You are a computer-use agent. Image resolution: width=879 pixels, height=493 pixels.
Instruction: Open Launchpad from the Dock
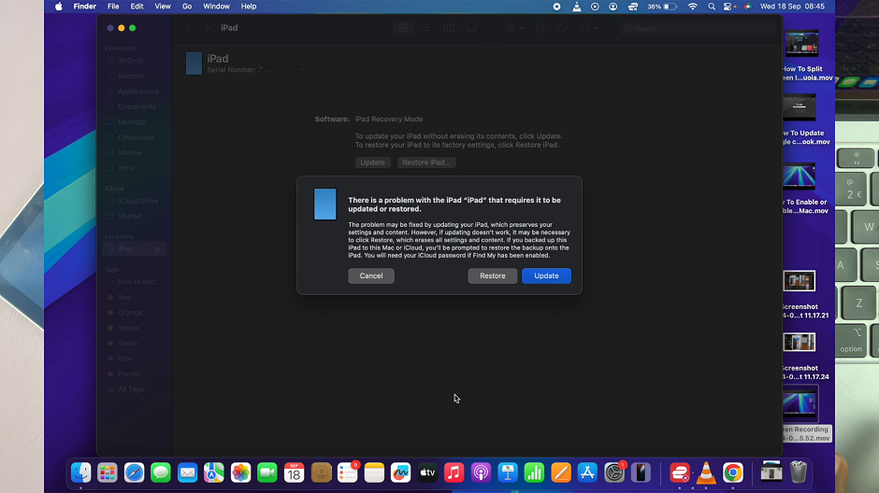108,472
